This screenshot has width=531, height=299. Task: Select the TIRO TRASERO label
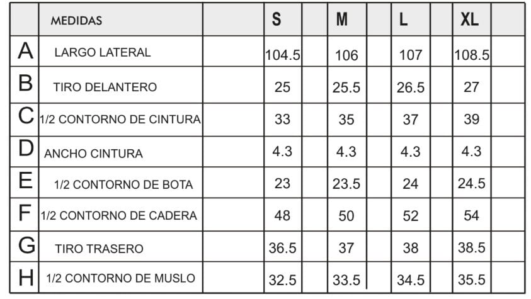100,249
